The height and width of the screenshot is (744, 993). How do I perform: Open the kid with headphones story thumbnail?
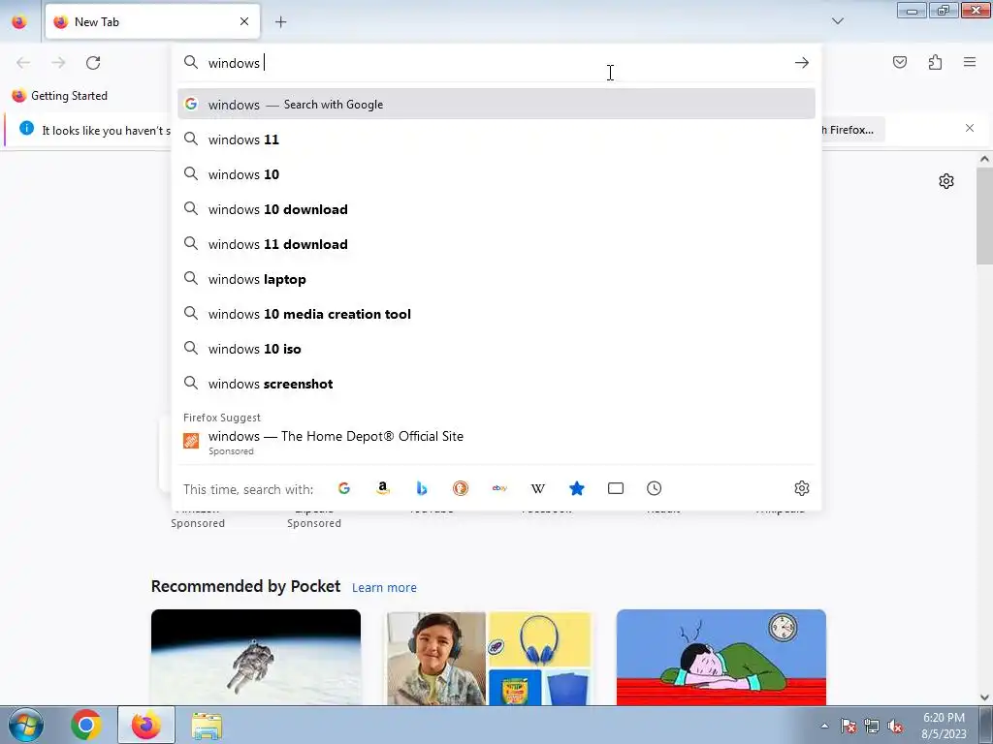click(489, 658)
